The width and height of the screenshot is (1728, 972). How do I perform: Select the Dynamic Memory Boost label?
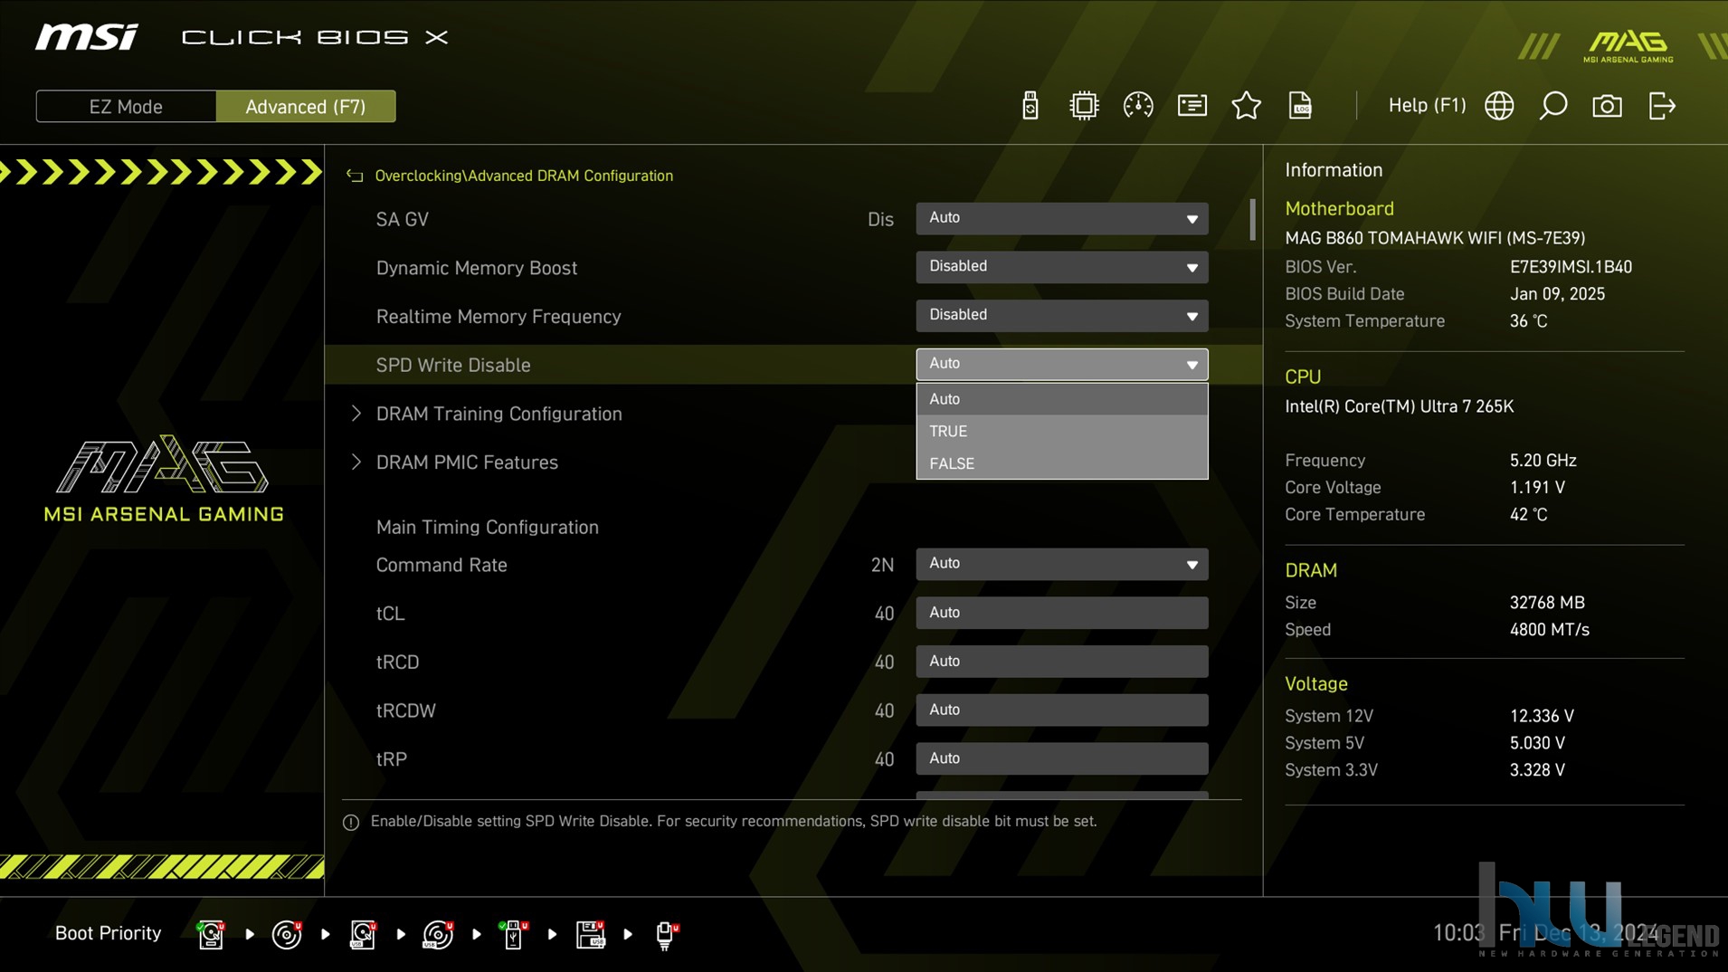(x=477, y=268)
